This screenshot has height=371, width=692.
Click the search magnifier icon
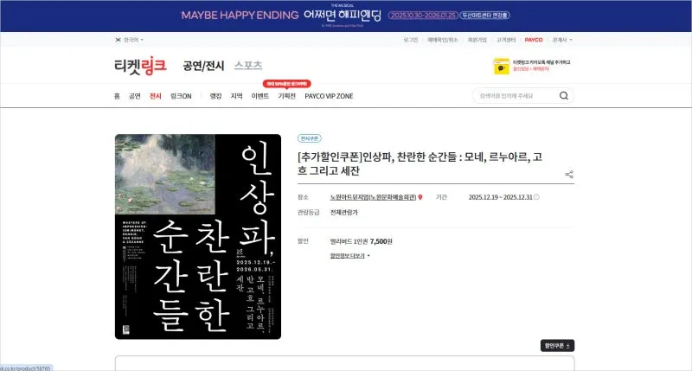tap(564, 96)
